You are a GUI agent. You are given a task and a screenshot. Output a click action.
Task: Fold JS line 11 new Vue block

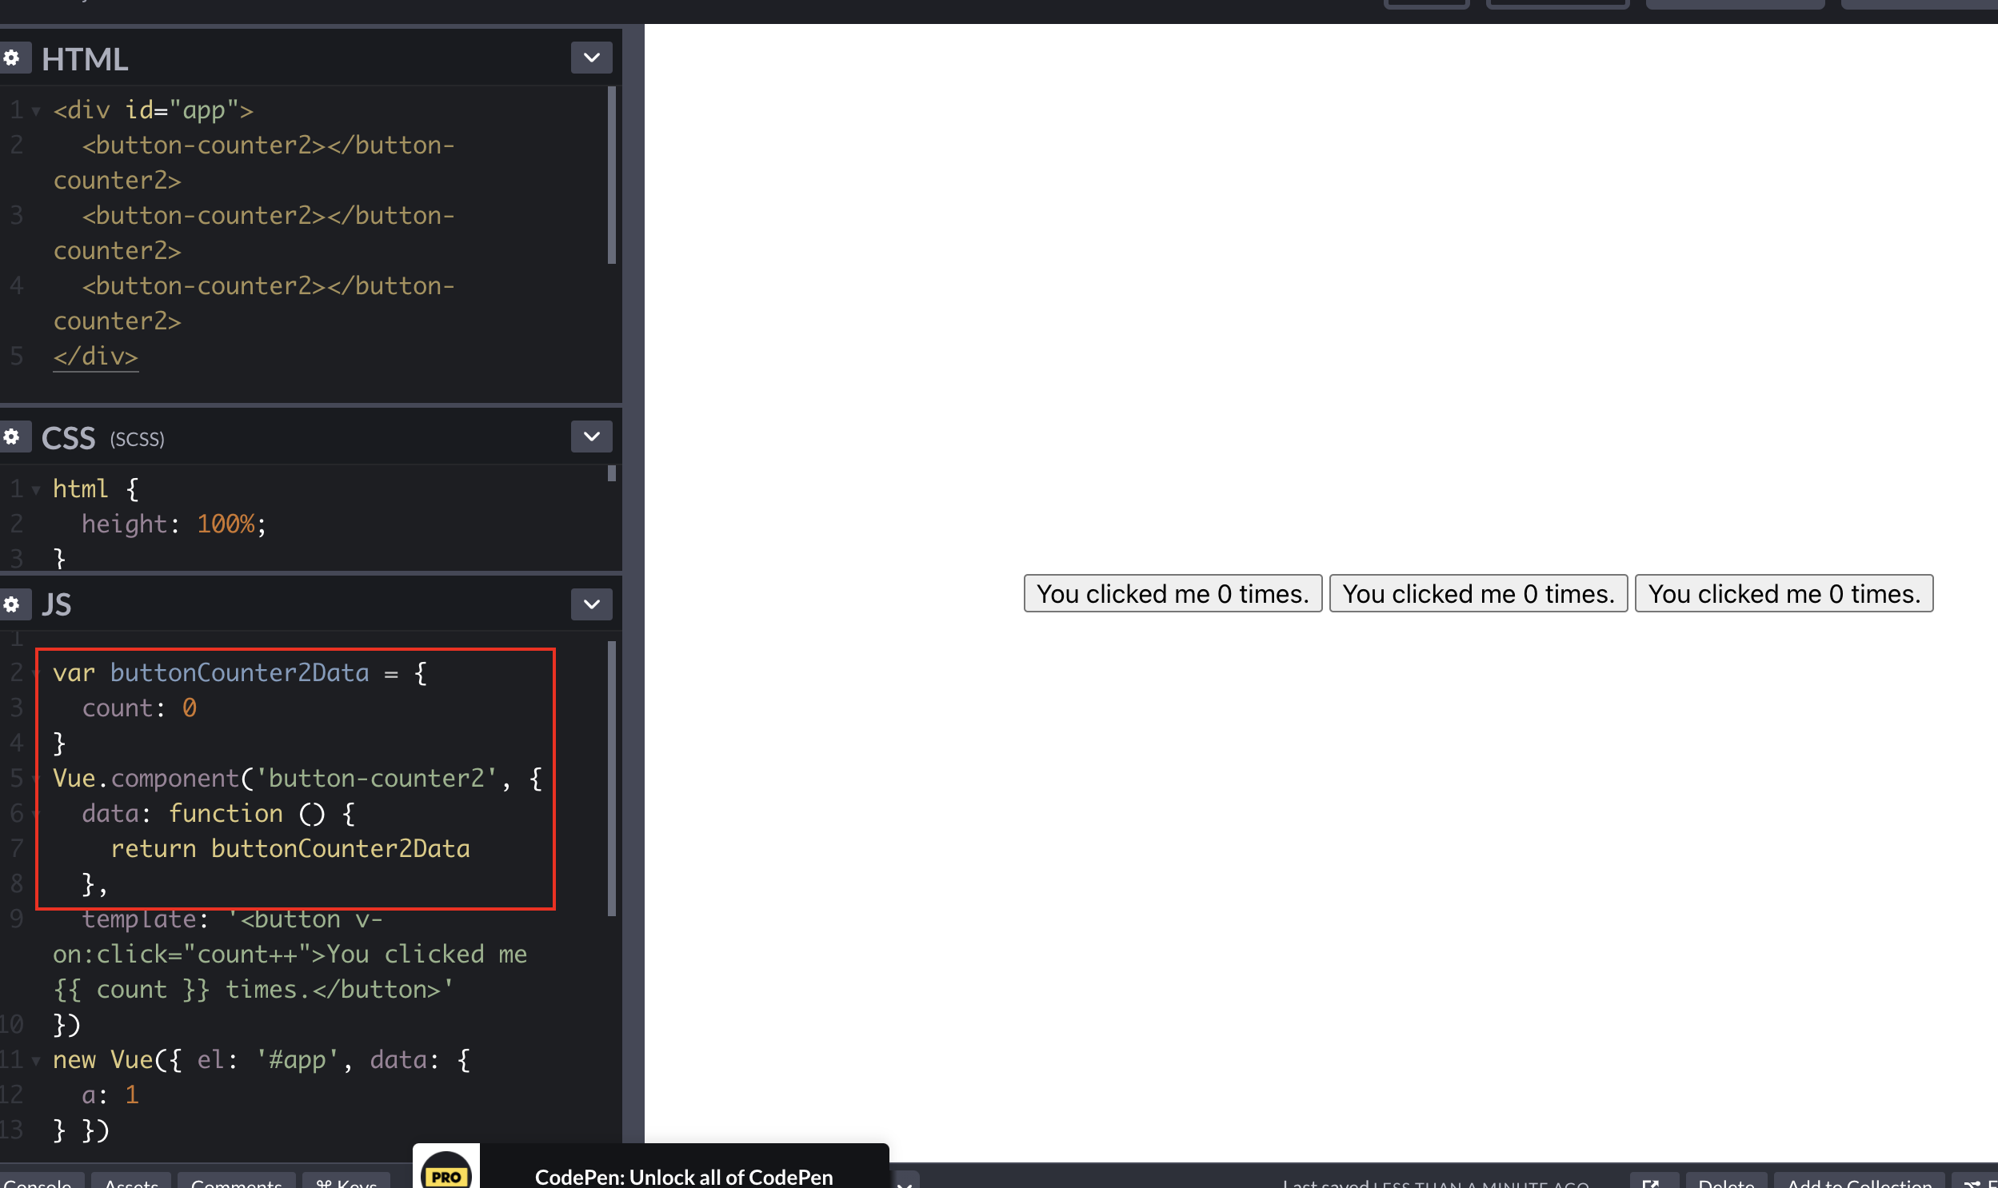[x=36, y=1061]
